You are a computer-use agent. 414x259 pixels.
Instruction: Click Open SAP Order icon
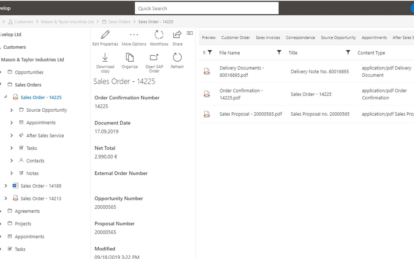[x=154, y=57]
